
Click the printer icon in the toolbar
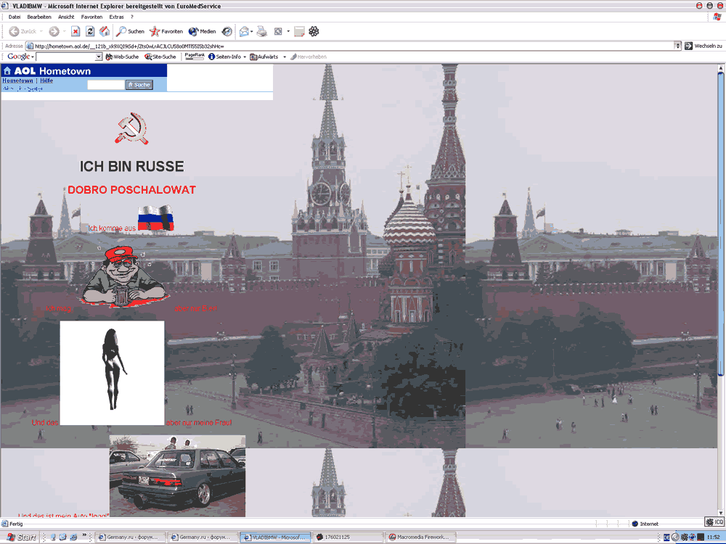point(261,31)
